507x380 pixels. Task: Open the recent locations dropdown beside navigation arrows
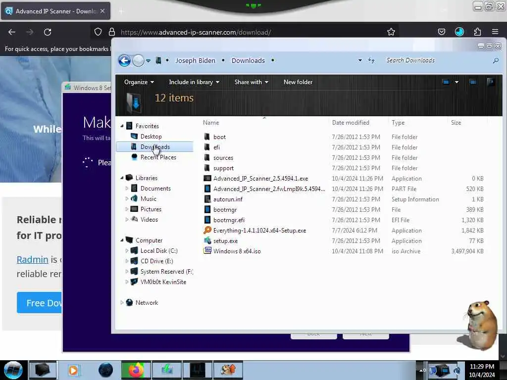click(x=148, y=61)
